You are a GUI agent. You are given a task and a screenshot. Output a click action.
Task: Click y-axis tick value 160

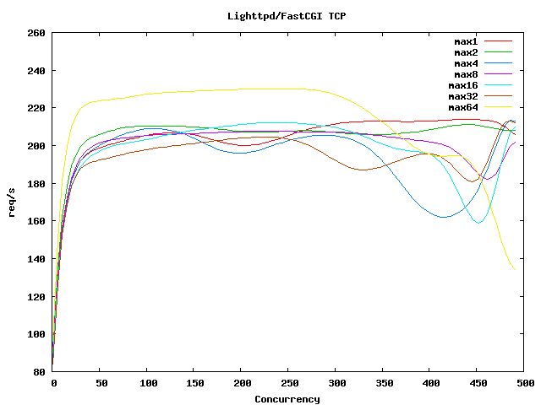(36, 221)
